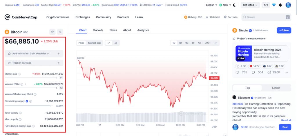This screenshot has height=136, width=297.
Task: Click the Post button
Action: pos(285,127)
